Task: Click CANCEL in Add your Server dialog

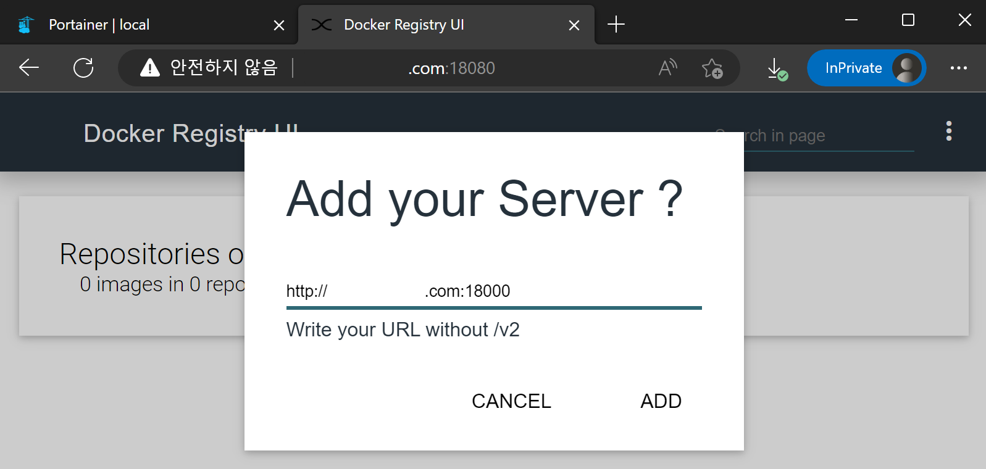Action: point(511,401)
